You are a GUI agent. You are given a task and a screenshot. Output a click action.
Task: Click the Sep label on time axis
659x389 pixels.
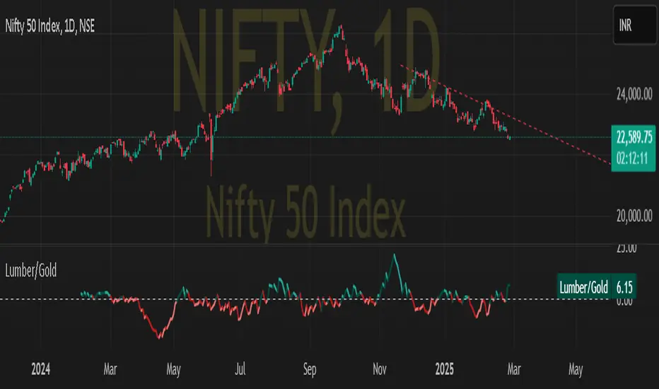coord(310,369)
